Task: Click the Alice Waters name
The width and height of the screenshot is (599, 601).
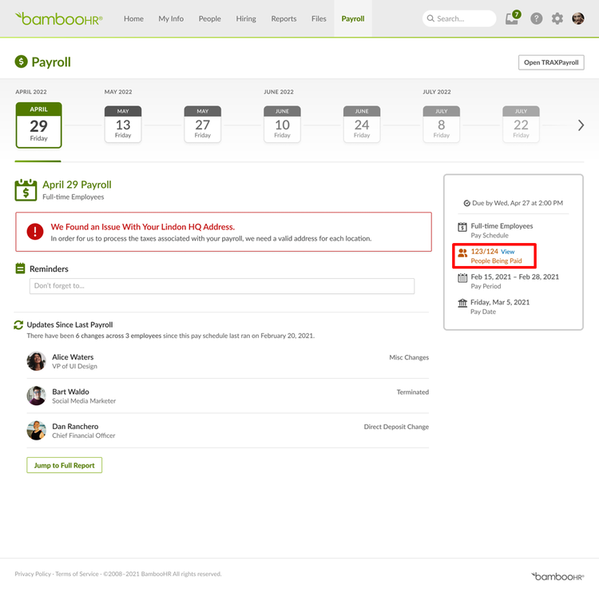Action: click(x=73, y=356)
